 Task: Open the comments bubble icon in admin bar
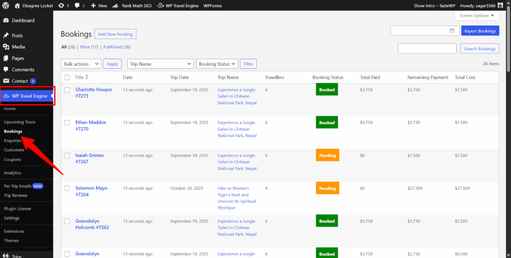click(x=78, y=5)
